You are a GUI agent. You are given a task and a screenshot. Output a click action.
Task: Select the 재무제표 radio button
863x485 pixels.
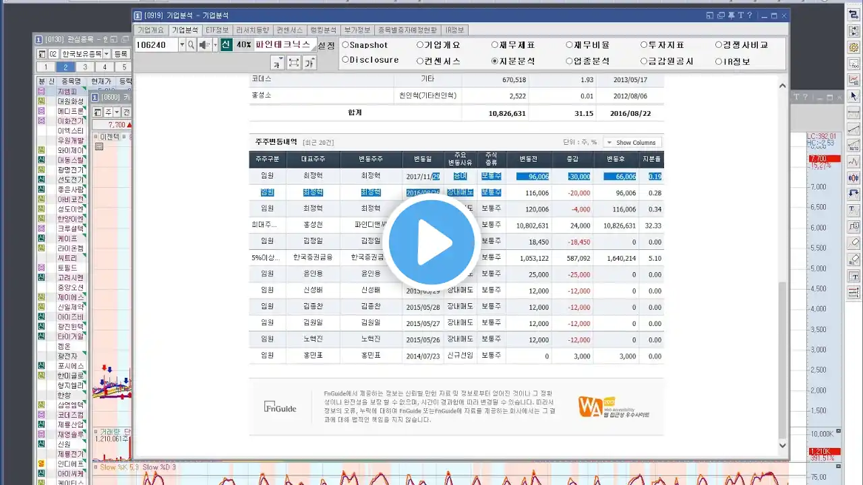(495, 45)
